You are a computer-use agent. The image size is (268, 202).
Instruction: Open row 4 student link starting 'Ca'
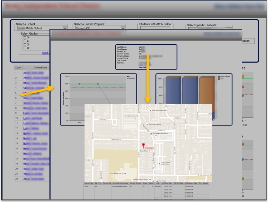pos(34,88)
